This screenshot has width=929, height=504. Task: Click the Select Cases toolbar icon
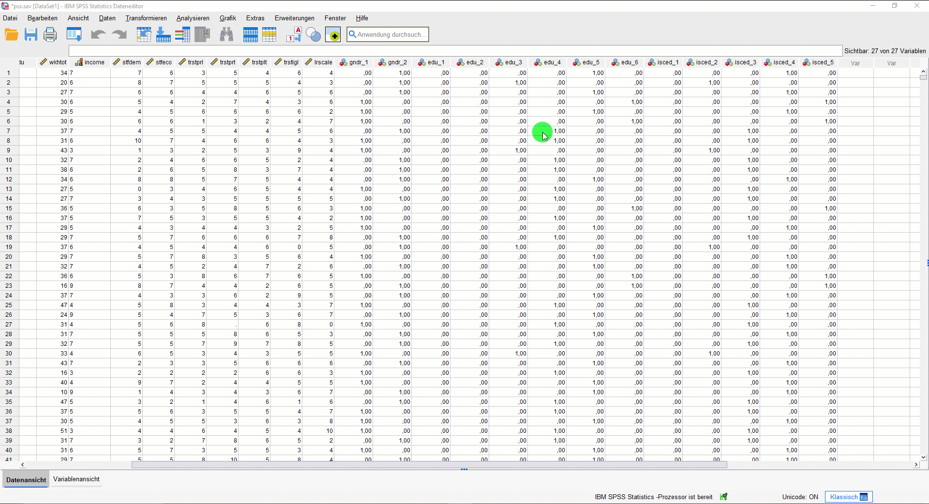point(270,35)
